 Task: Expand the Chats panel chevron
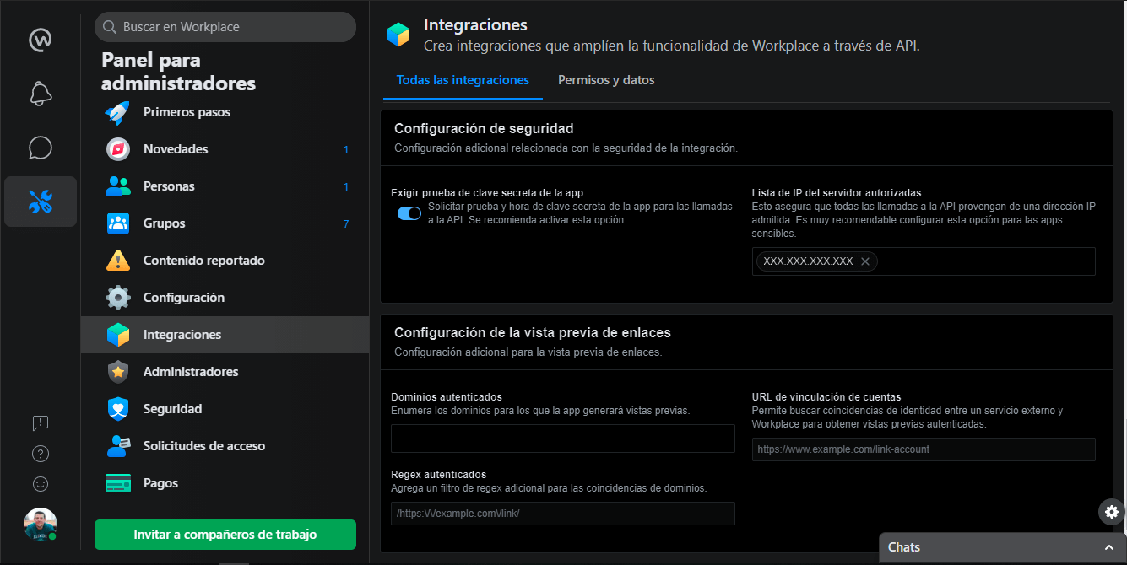click(1109, 547)
